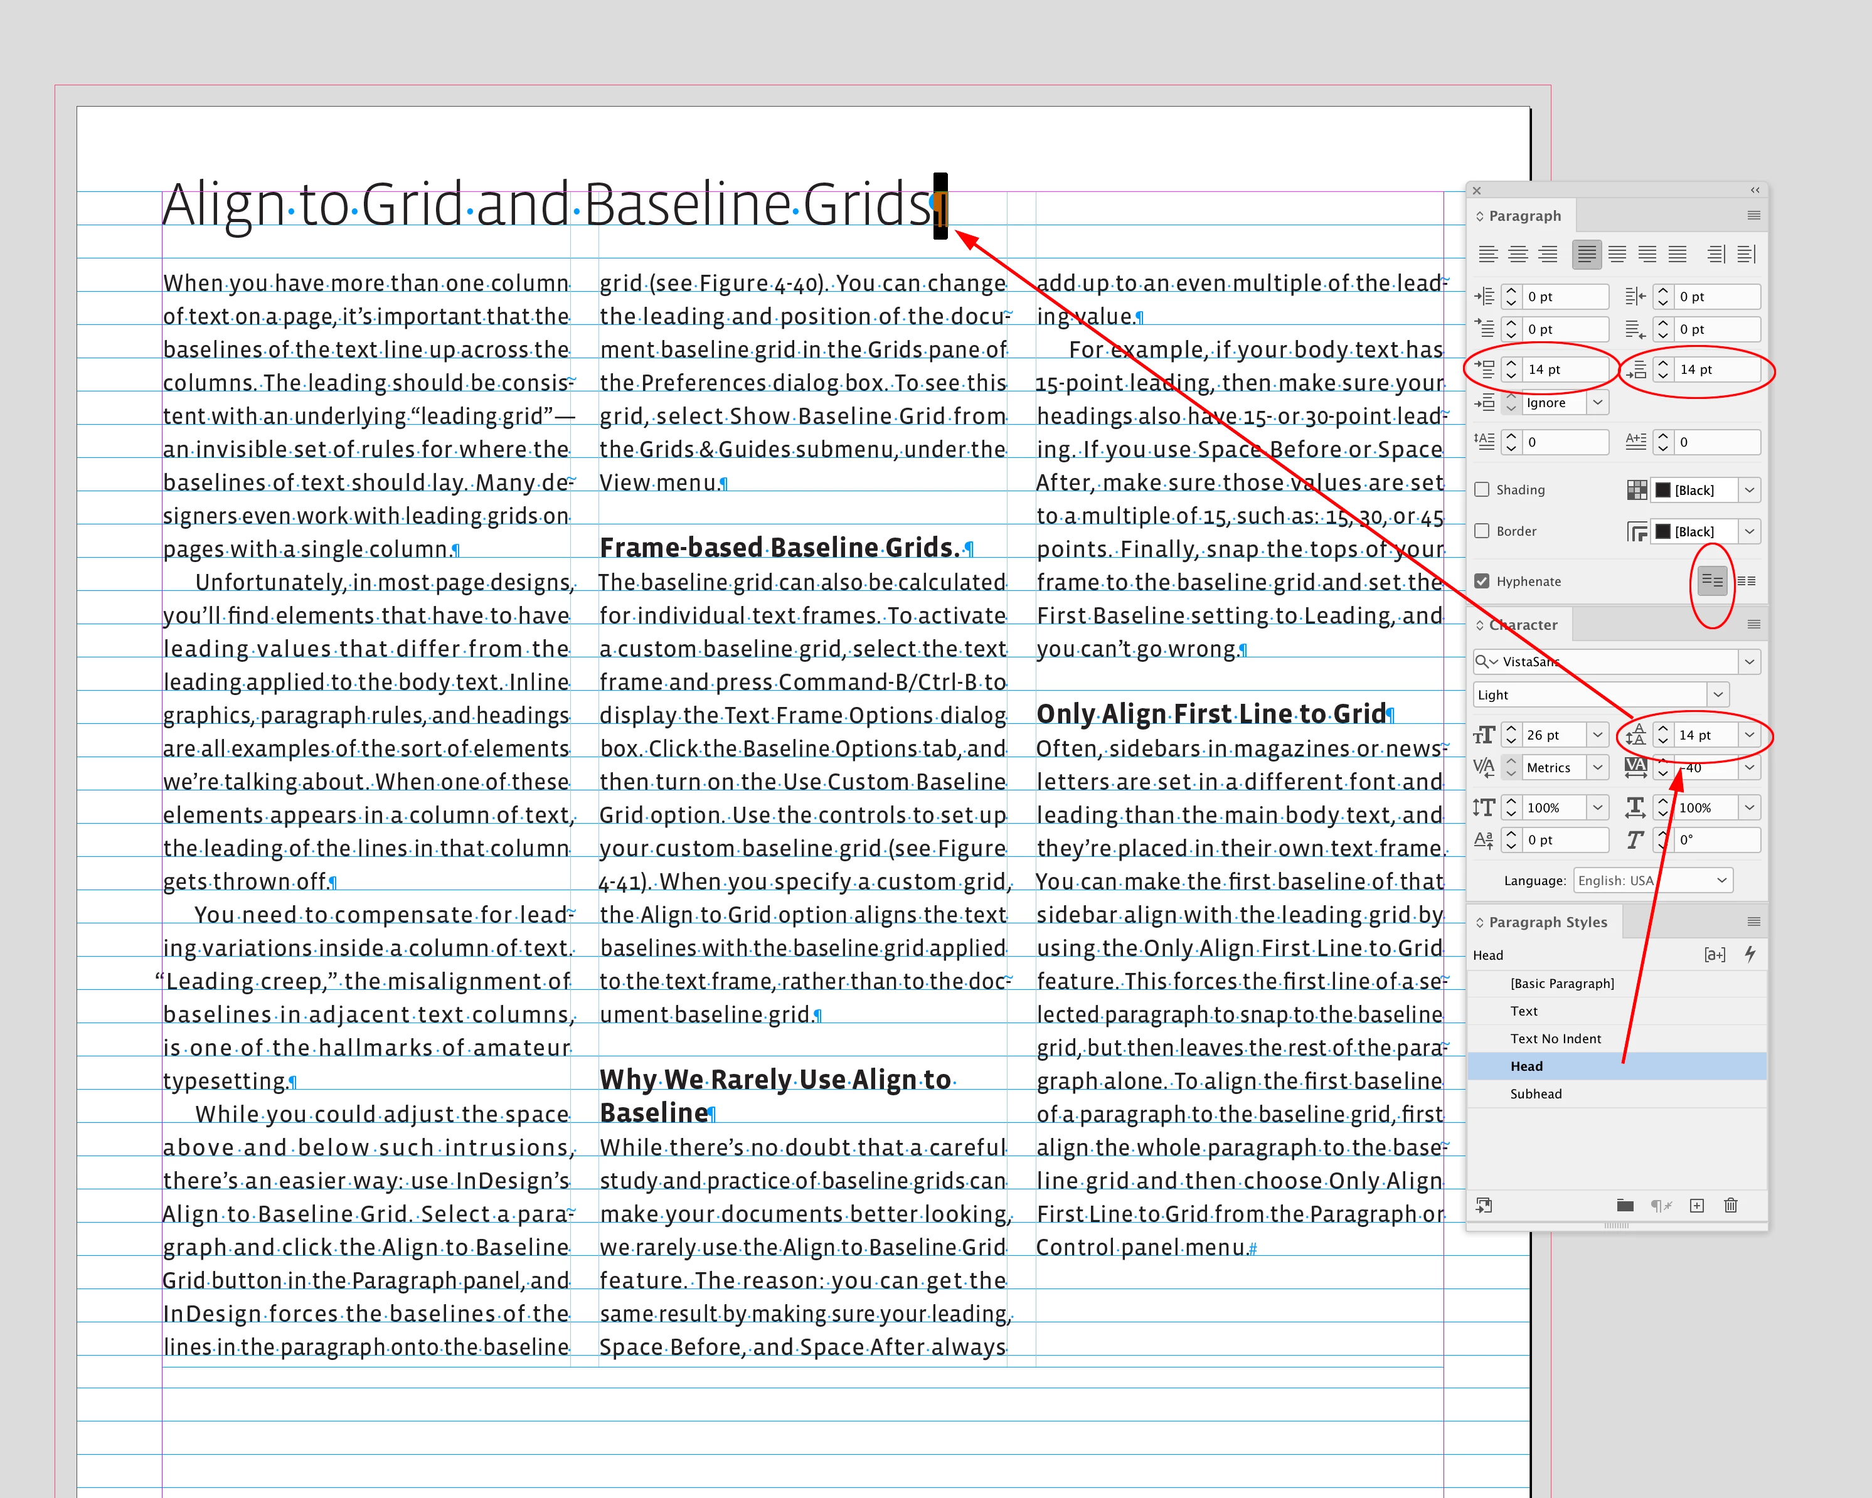Open the VistaSans font family dropdown
1872x1498 pixels.
pos(1748,662)
